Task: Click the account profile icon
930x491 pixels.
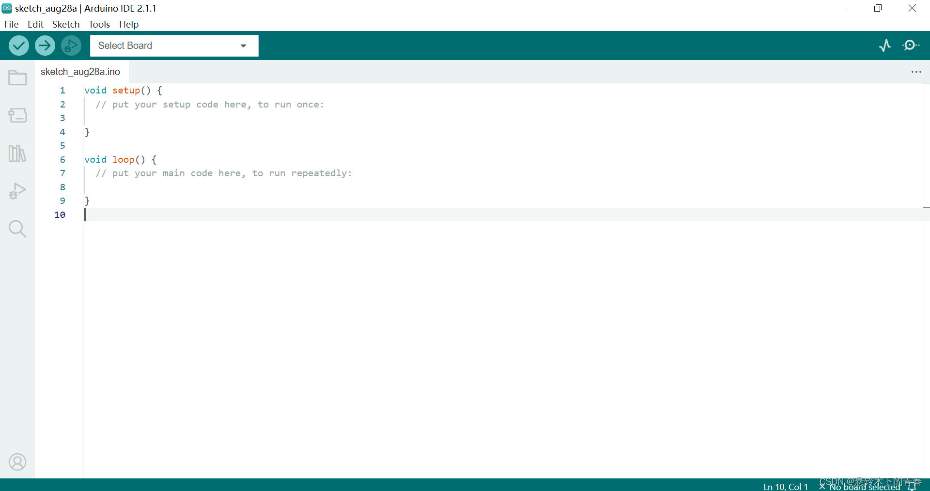Action: pos(17,462)
